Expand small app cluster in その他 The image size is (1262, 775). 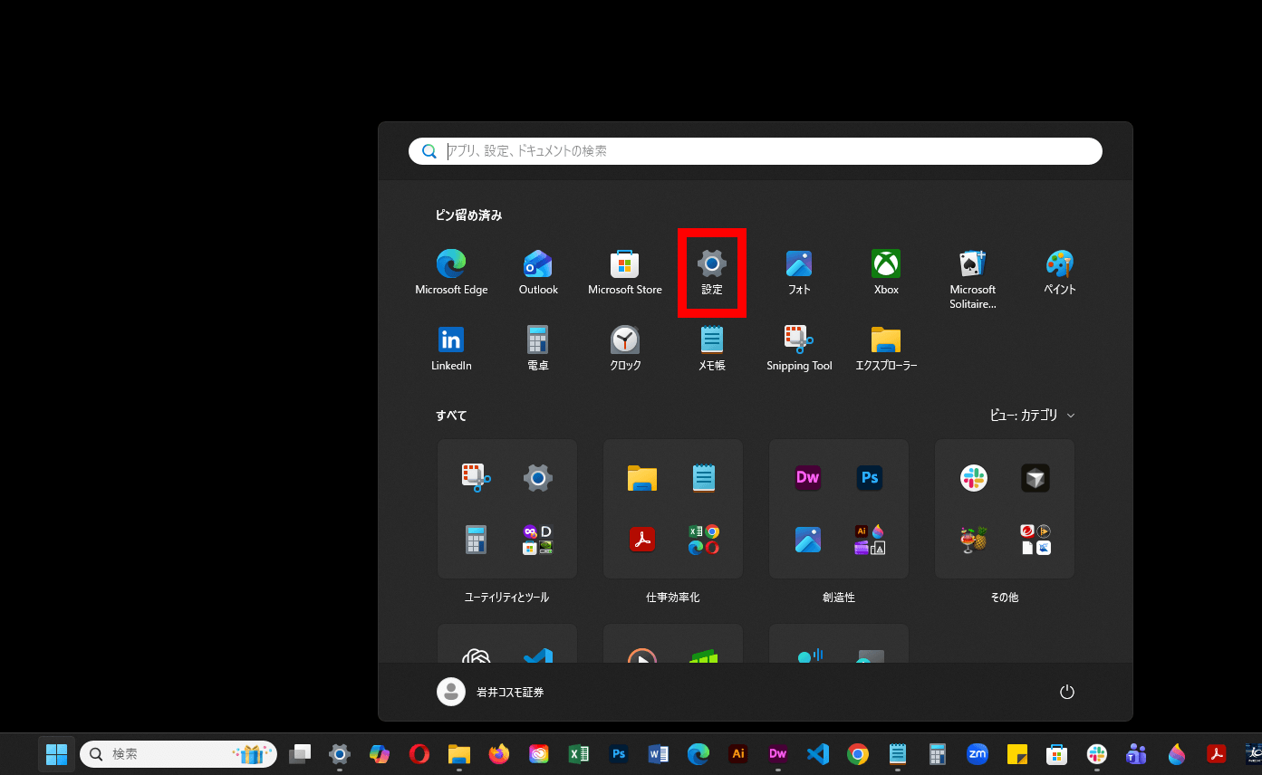1036,540
